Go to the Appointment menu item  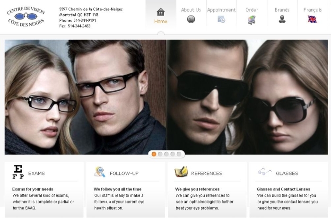221,9
